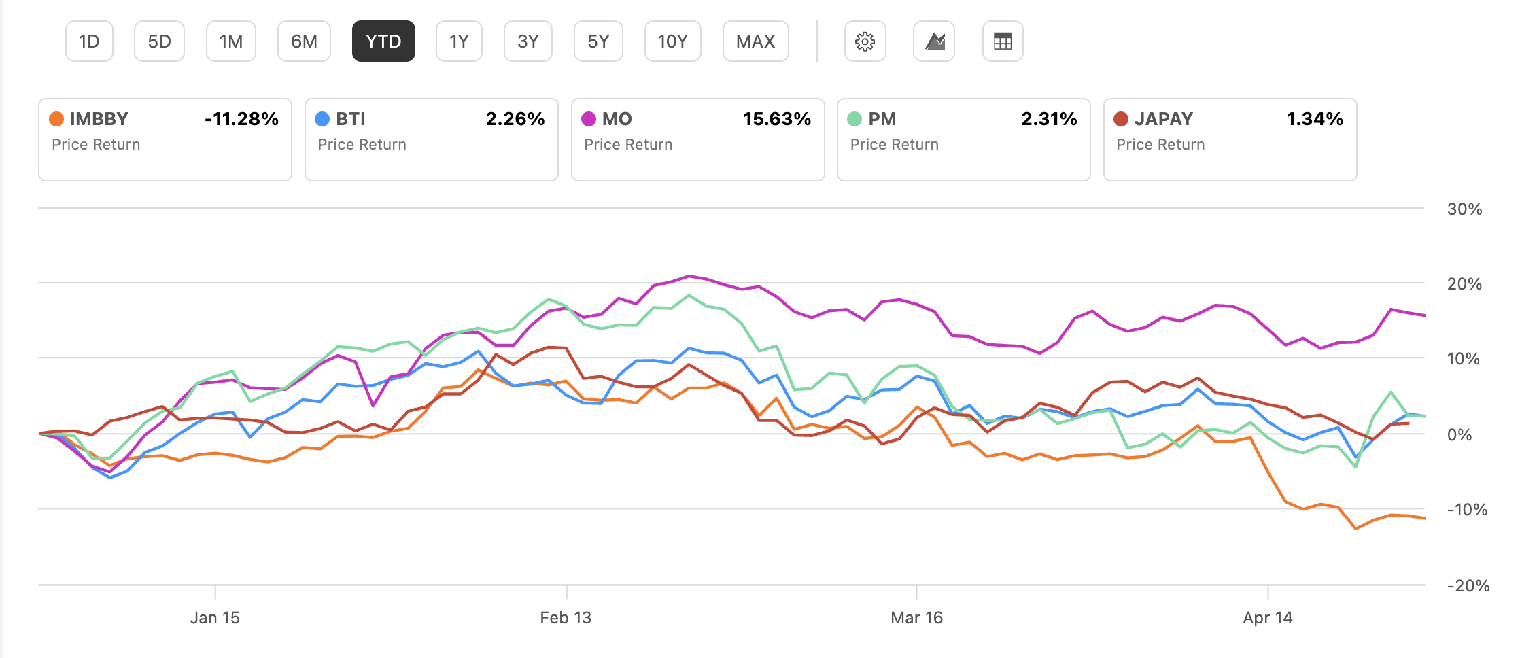
Task: Switch to the 5Y range
Action: (x=598, y=41)
